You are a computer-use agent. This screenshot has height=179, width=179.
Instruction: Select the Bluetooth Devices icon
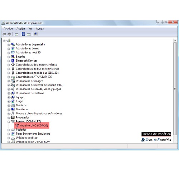point(13,61)
